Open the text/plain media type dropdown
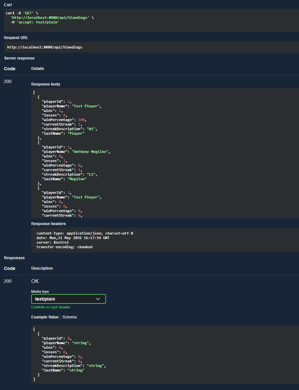Viewport: 299px width, 390px height. pyautogui.click(x=68, y=299)
